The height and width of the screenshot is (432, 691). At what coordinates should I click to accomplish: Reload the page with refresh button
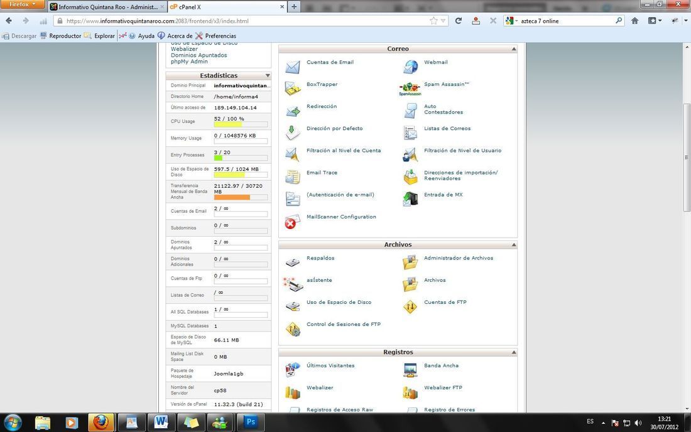pos(459,21)
